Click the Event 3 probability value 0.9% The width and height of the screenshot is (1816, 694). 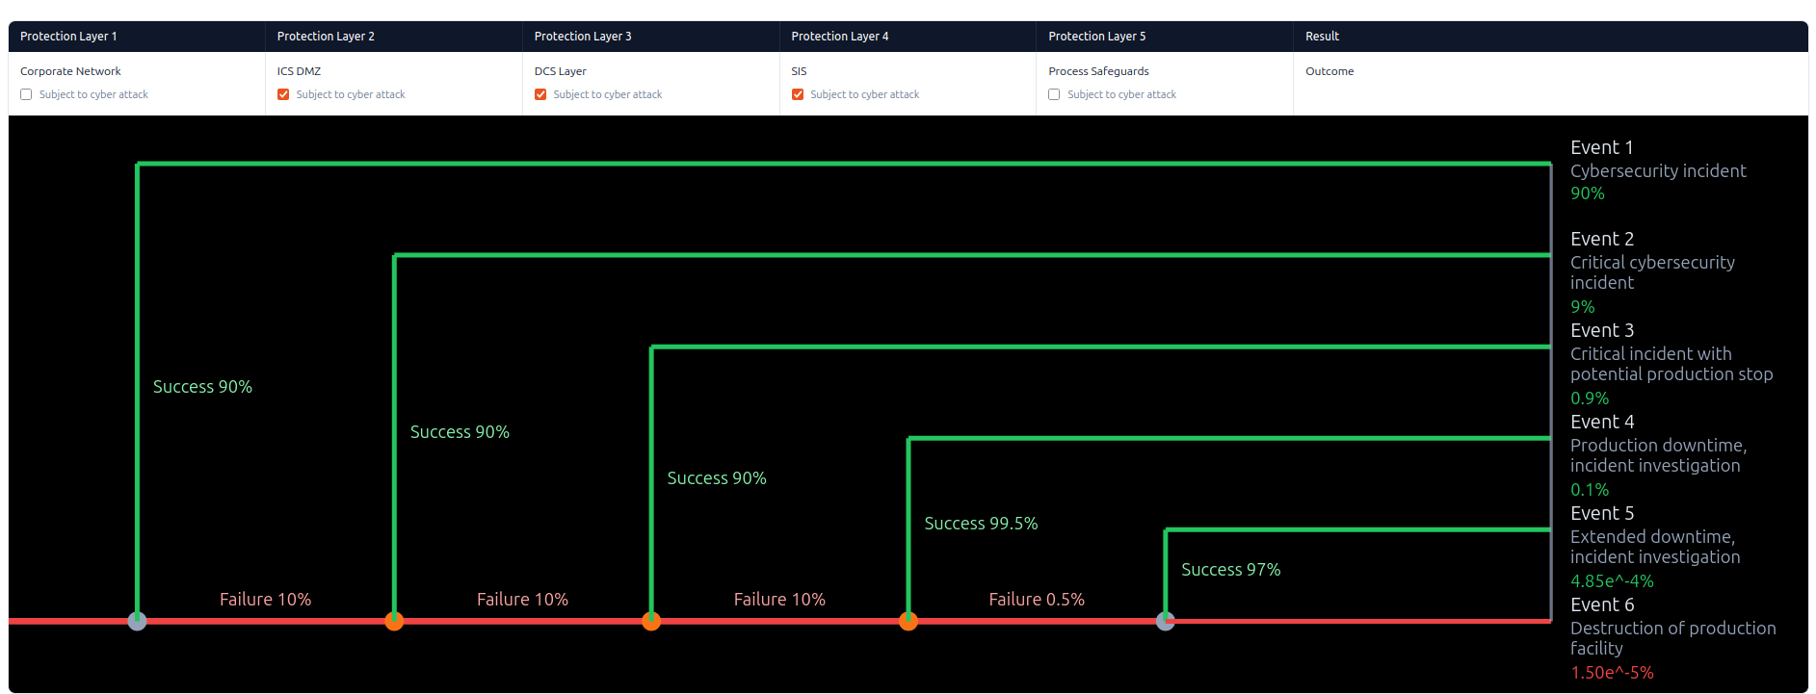coord(1589,398)
